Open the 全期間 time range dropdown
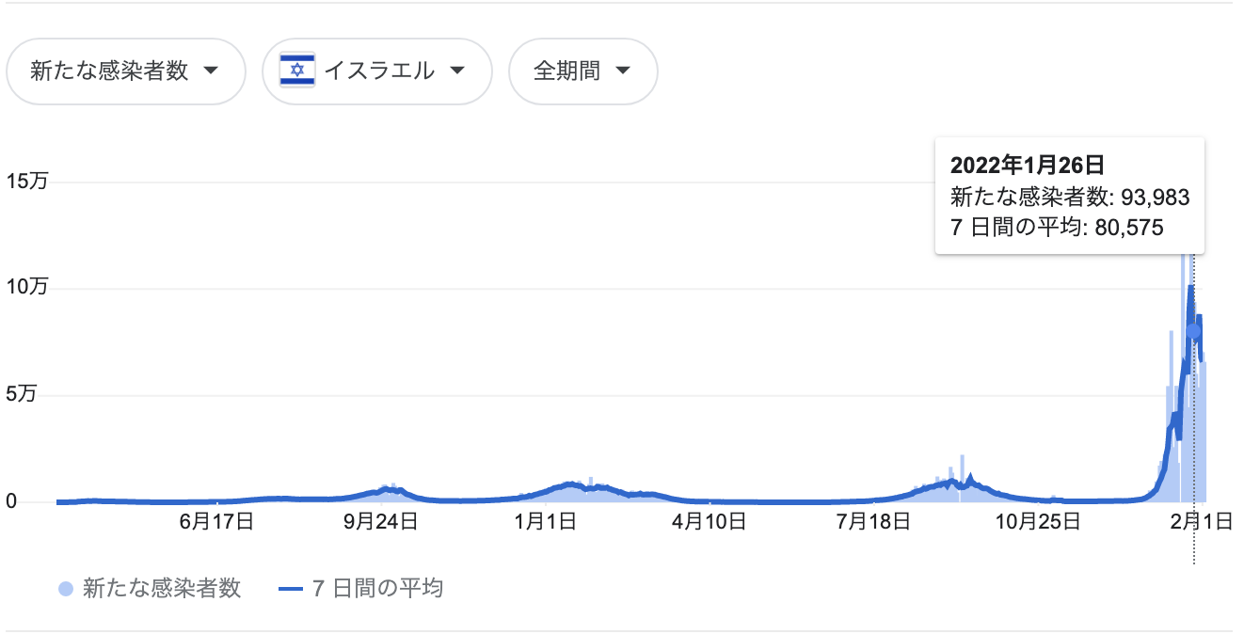 coord(583,71)
